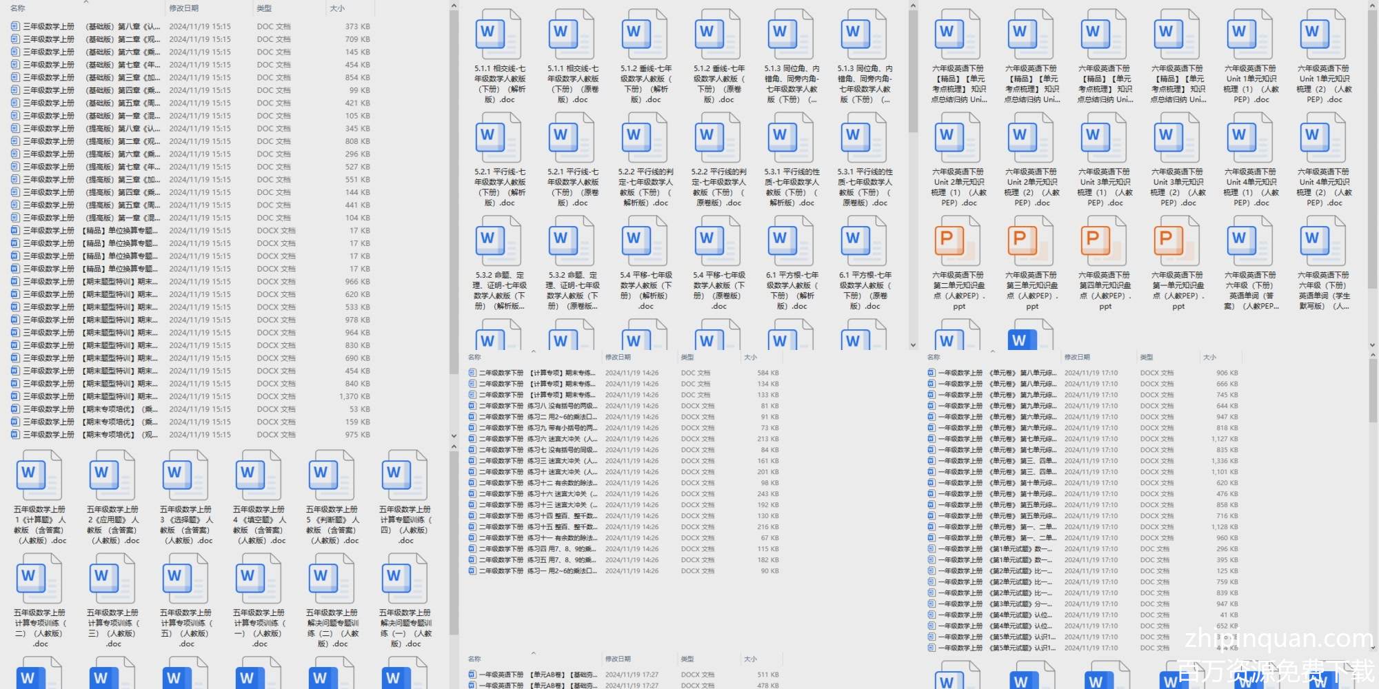Click sort chevron above 名称 in 一年级数学 list

click(x=992, y=351)
